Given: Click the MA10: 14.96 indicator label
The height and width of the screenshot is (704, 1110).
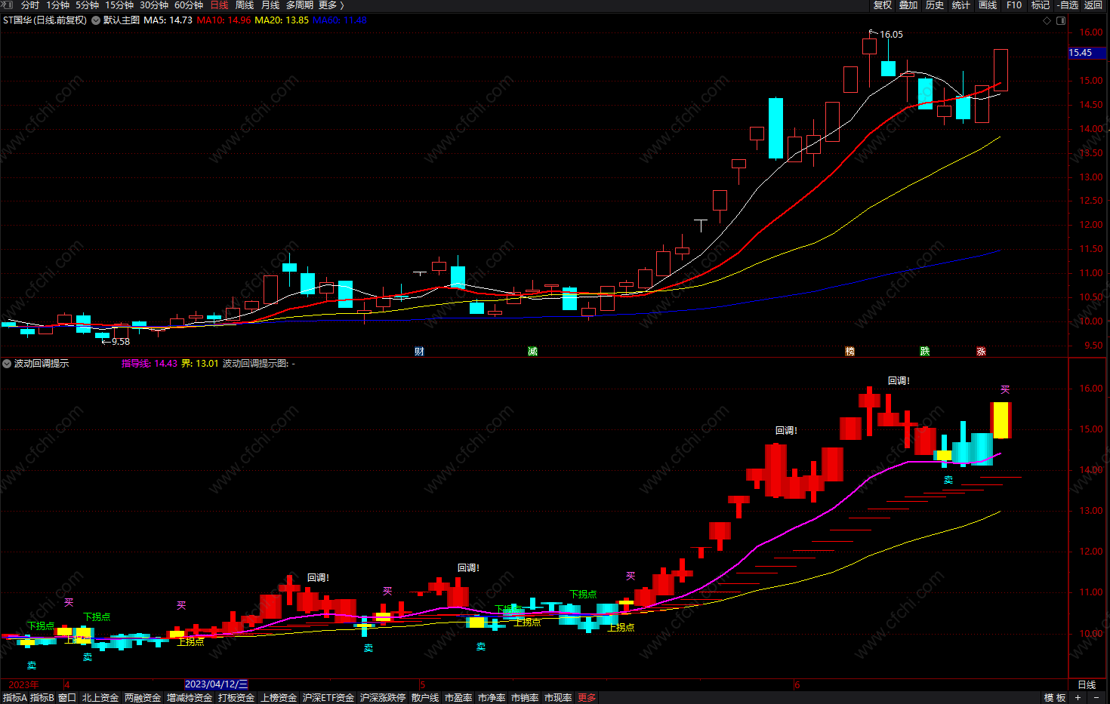Looking at the screenshot, I should 224,20.
